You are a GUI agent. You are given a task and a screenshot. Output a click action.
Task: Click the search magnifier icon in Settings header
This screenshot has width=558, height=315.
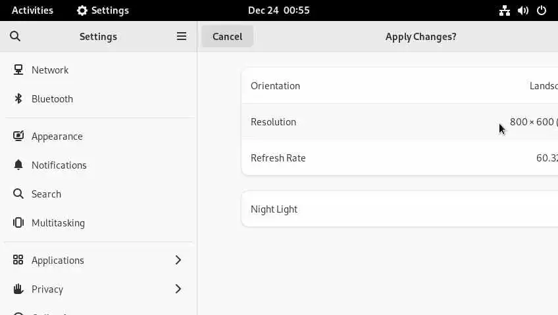pos(15,37)
